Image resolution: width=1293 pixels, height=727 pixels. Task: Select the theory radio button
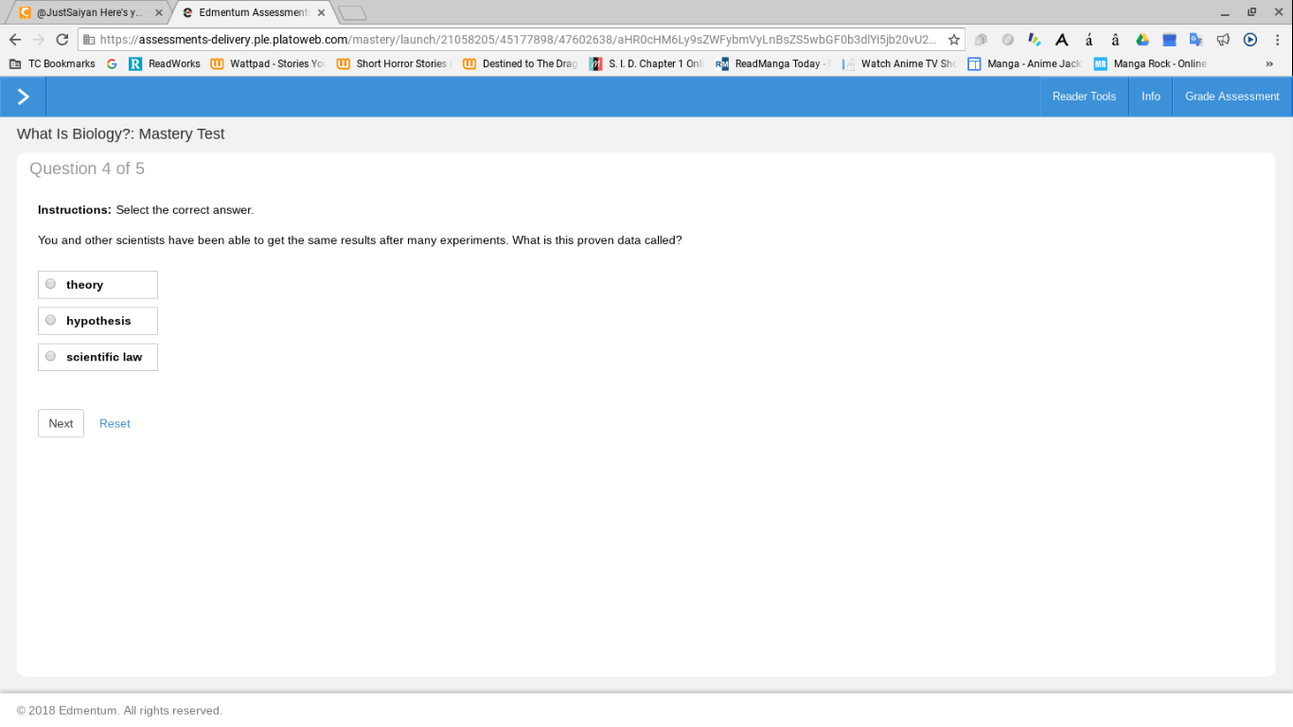point(51,284)
